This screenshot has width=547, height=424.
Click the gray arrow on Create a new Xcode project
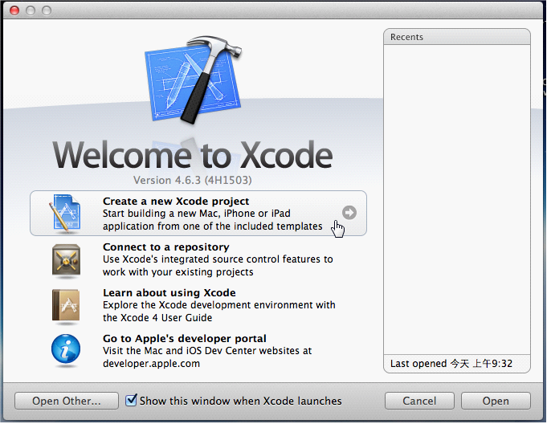coord(349,212)
